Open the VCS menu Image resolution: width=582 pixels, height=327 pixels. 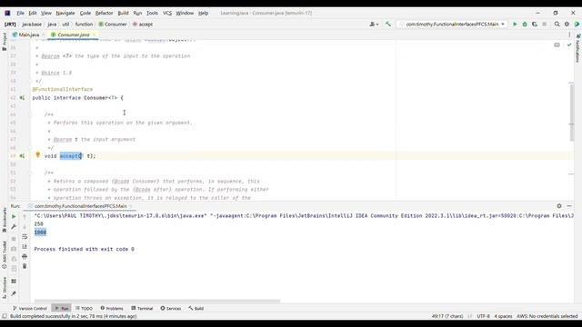pyautogui.click(x=167, y=13)
